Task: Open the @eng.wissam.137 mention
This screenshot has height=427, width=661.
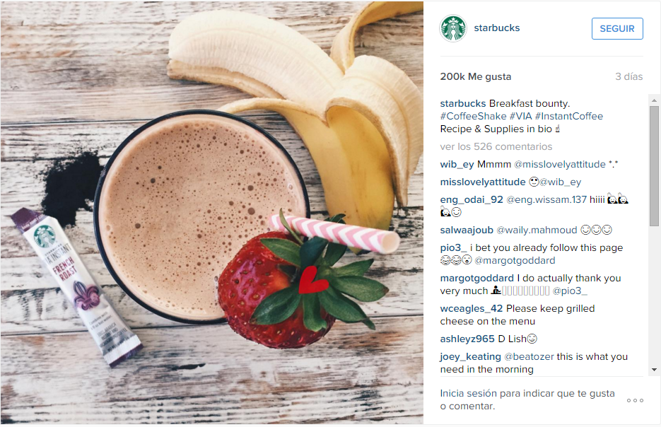Action: point(546,200)
